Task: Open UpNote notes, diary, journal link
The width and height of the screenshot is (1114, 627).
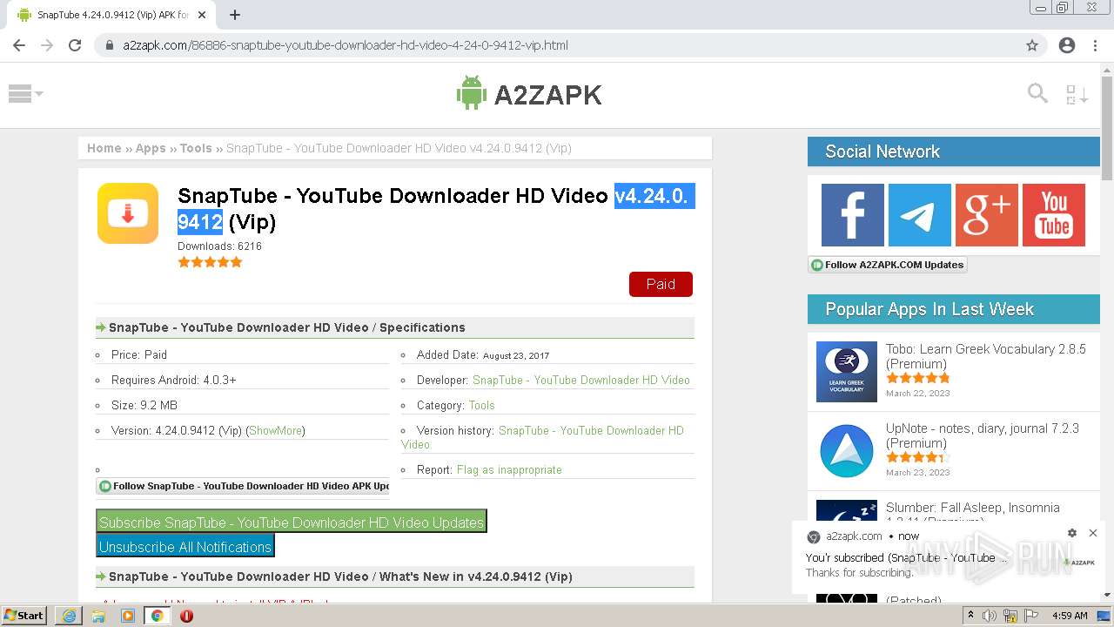Action: [x=983, y=435]
